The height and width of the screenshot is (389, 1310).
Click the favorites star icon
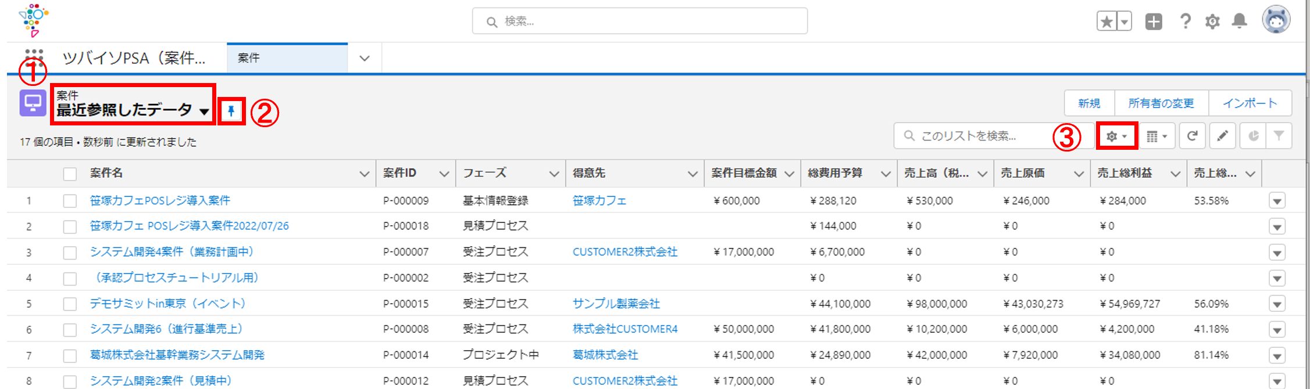(1106, 21)
